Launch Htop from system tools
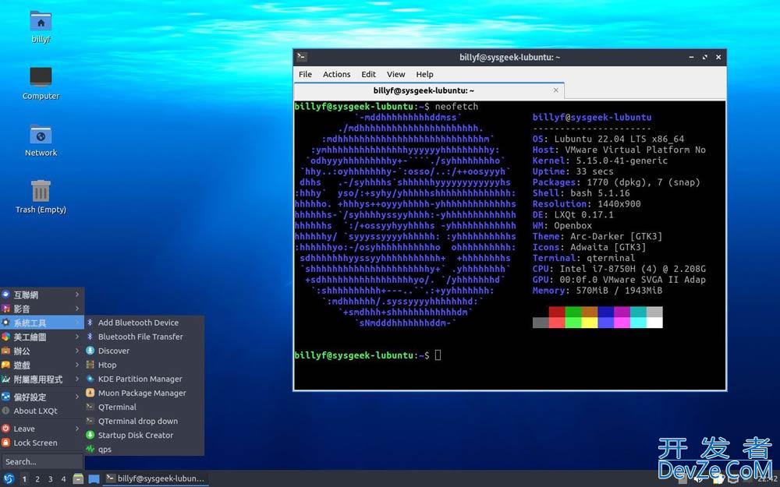The image size is (780, 487). (x=144, y=365)
